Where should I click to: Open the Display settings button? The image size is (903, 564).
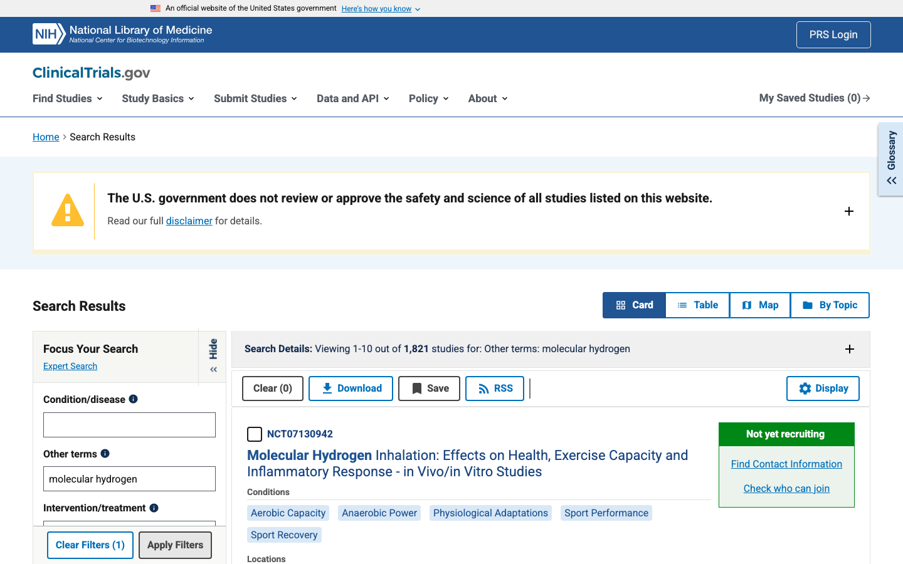[823, 389]
